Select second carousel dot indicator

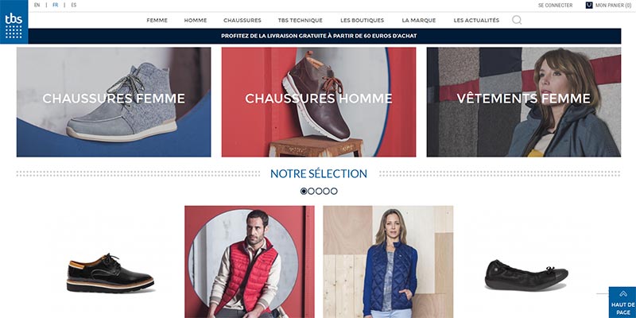coord(311,191)
